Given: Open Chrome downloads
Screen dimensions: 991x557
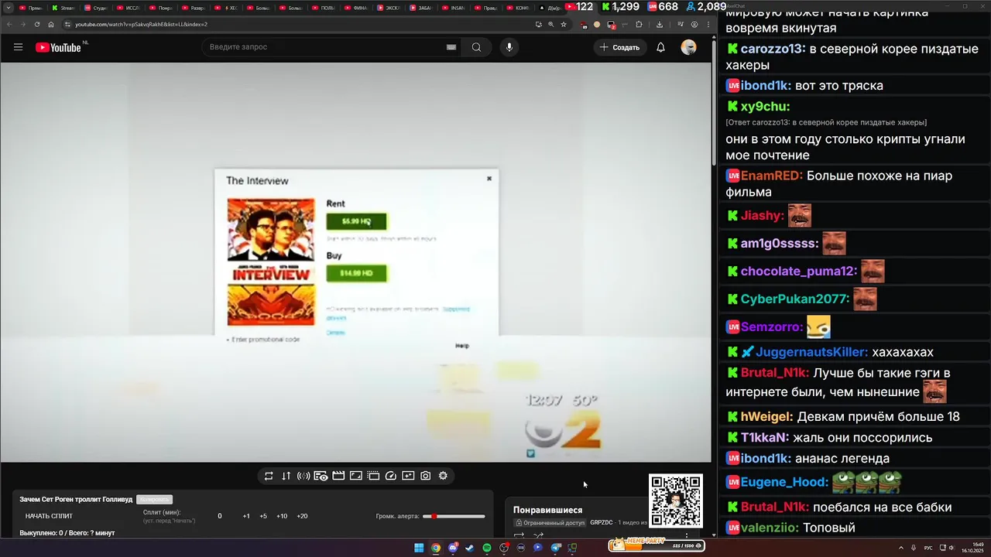Looking at the screenshot, I should [x=659, y=24].
